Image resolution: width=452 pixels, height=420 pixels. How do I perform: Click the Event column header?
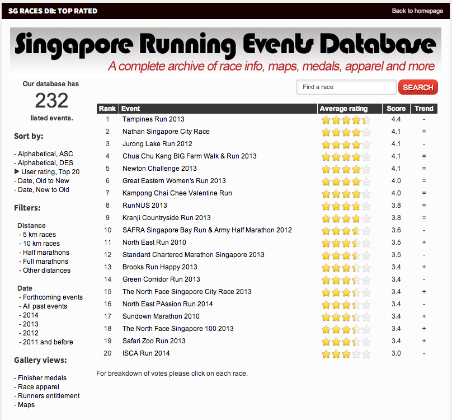(218, 109)
